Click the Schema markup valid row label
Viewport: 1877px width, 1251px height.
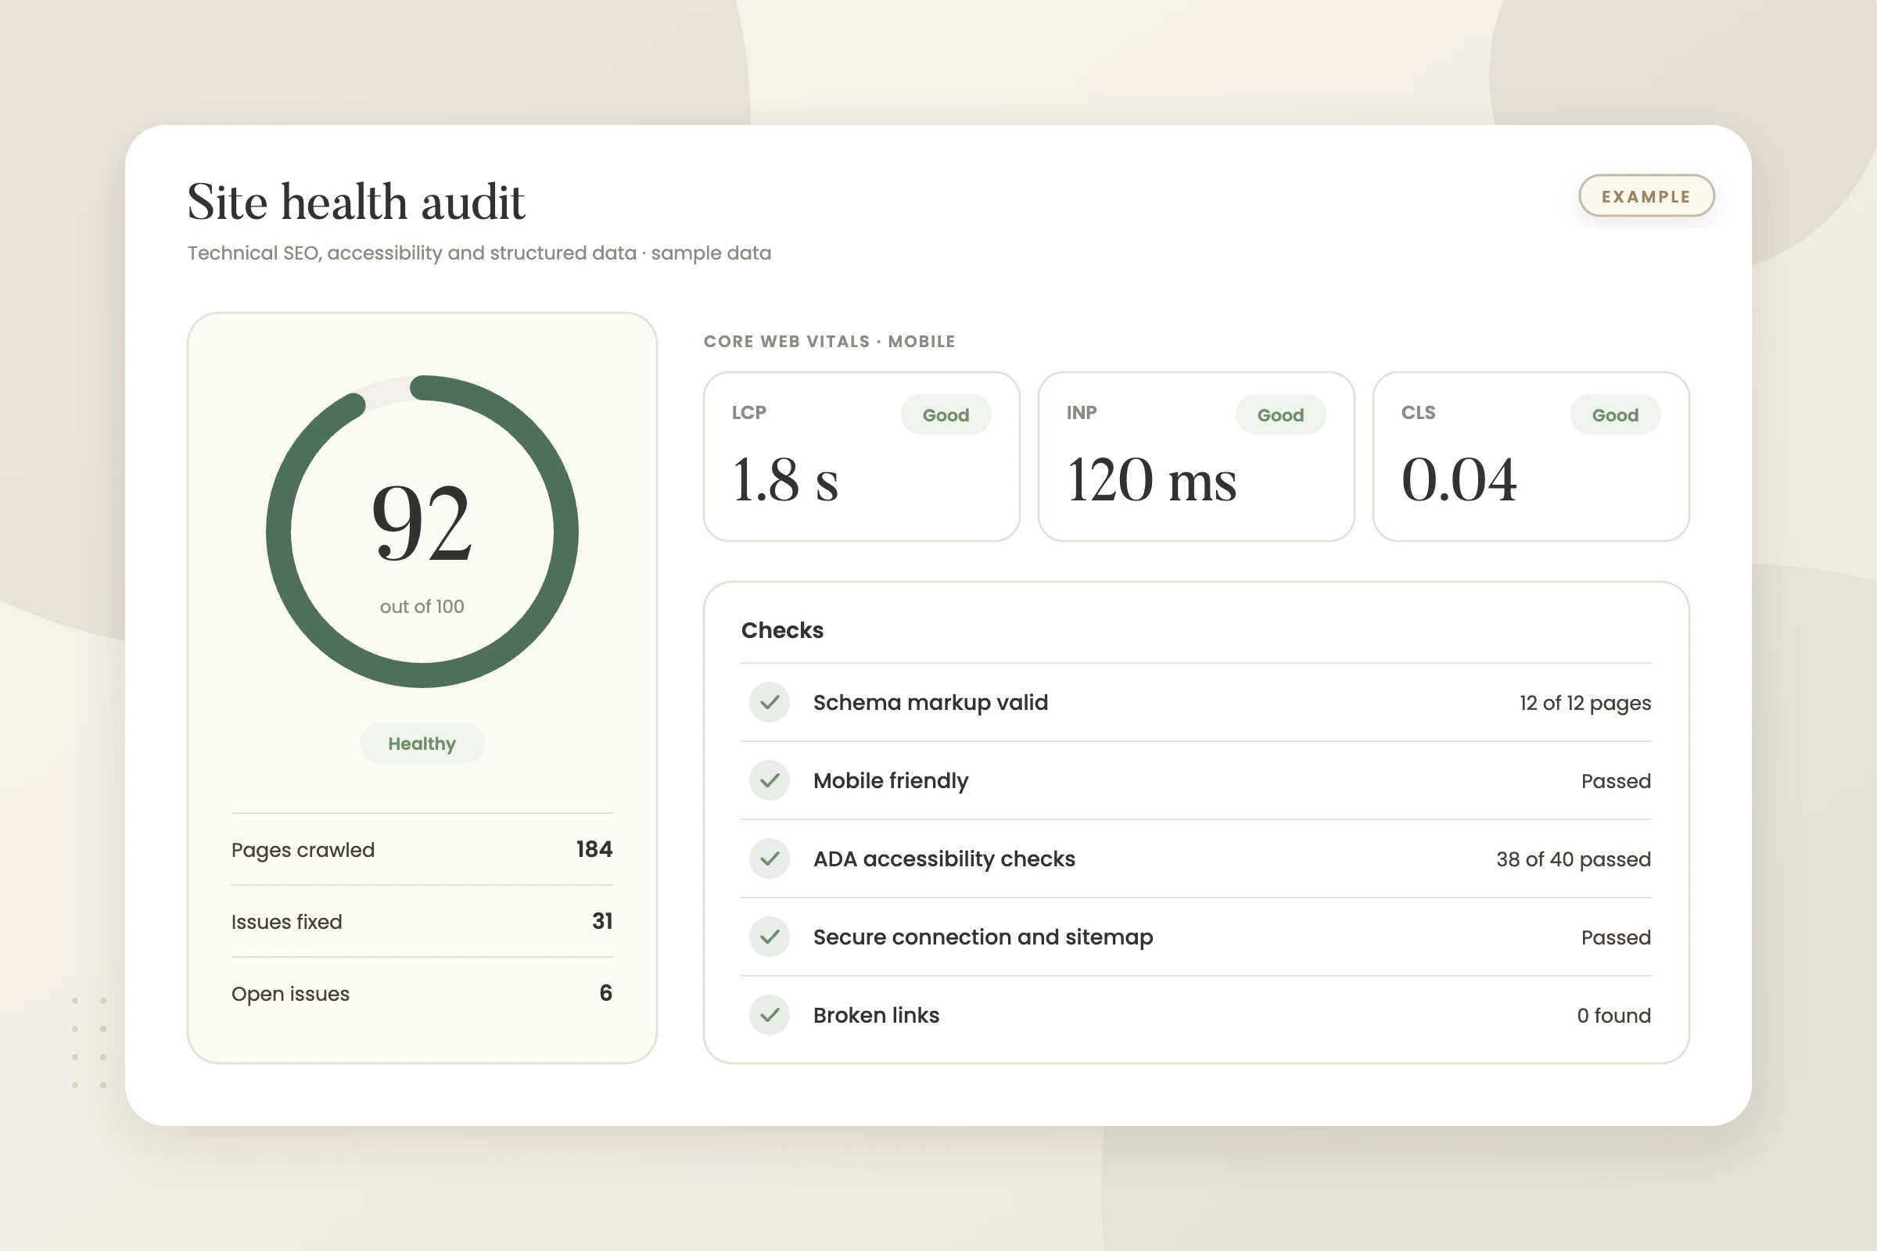tap(931, 703)
